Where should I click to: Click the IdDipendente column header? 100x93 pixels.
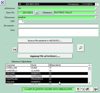click(x=68, y=65)
